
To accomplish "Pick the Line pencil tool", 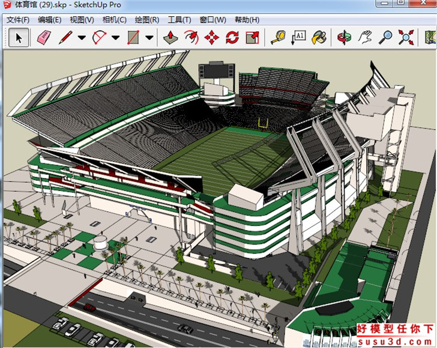I will tap(65, 37).
